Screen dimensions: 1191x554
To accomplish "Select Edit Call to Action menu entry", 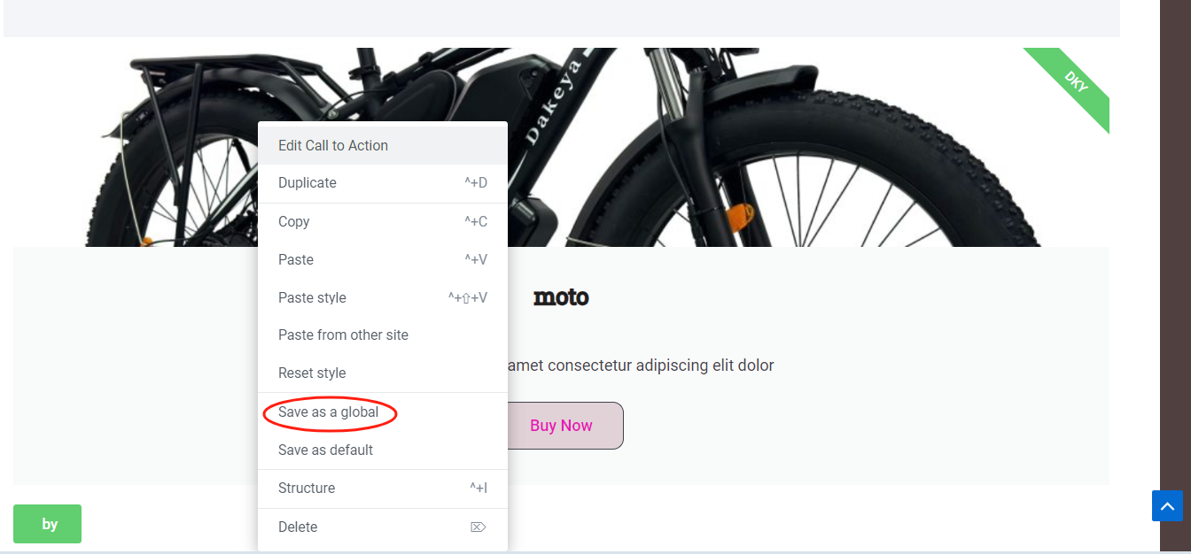I will point(333,146).
